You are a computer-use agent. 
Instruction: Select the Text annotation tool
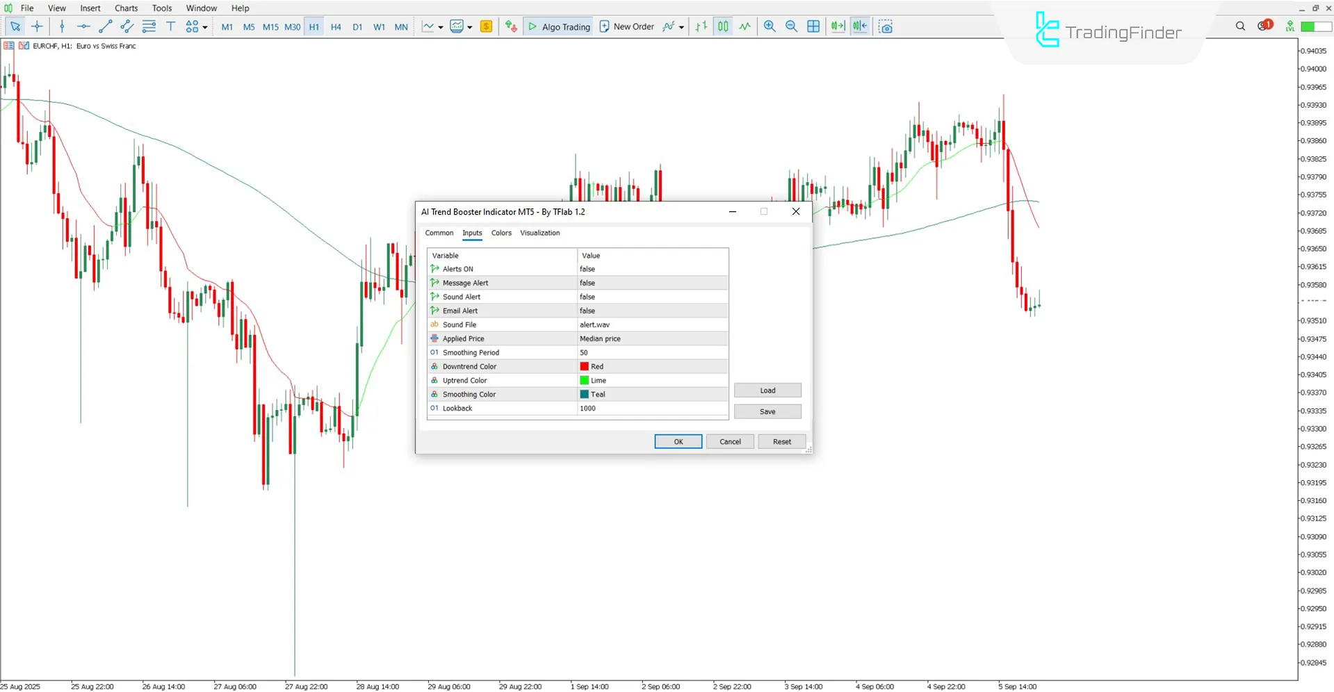(170, 26)
